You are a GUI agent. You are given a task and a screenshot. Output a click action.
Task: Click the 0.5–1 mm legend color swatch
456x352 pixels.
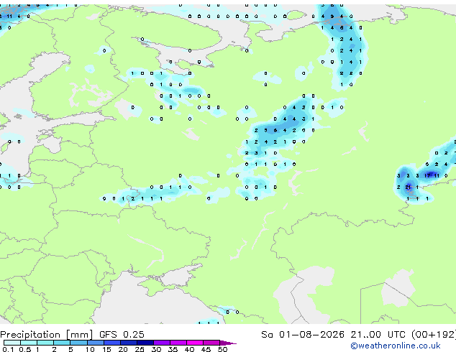pyautogui.click(x=29, y=343)
